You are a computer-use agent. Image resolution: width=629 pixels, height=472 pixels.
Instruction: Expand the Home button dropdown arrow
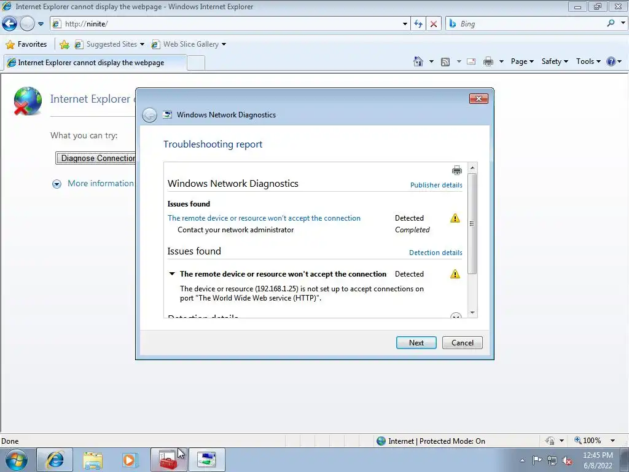(x=431, y=61)
